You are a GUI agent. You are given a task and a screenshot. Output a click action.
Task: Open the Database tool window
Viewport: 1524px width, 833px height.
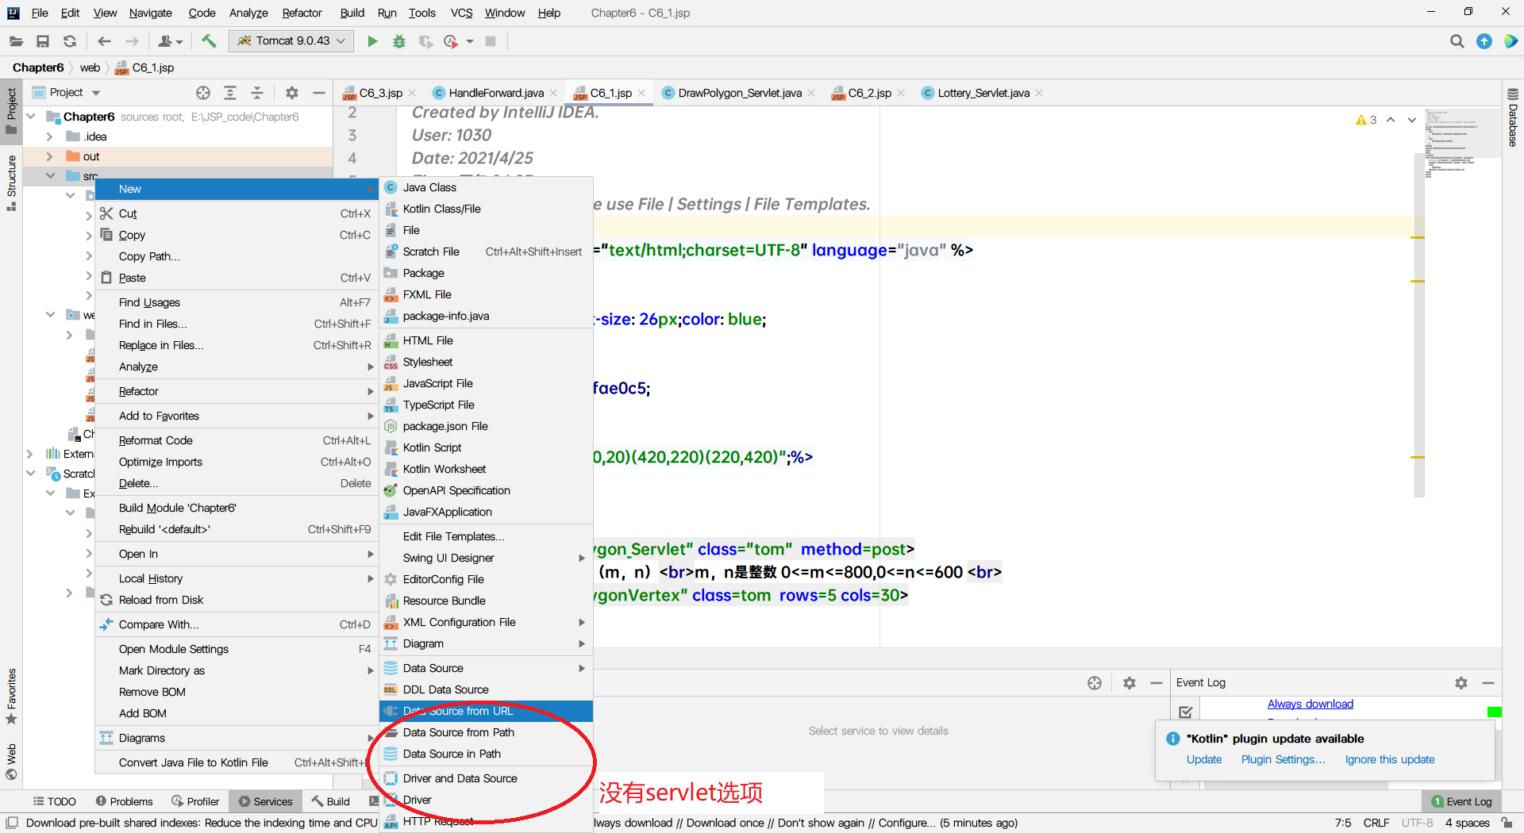coord(1513,117)
